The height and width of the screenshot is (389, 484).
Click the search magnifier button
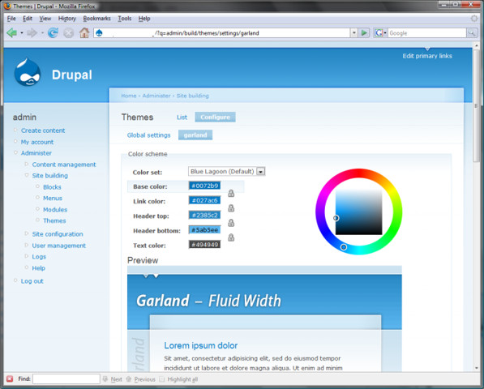coord(472,32)
